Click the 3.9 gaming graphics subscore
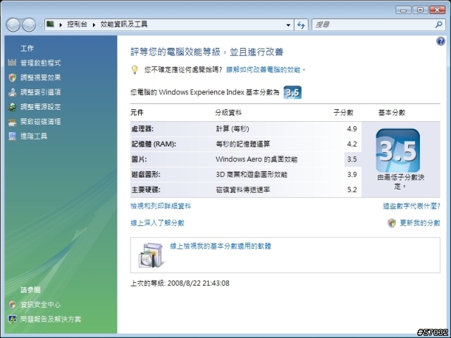Viewport: 451px width, 338px height. [x=352, y=175]
